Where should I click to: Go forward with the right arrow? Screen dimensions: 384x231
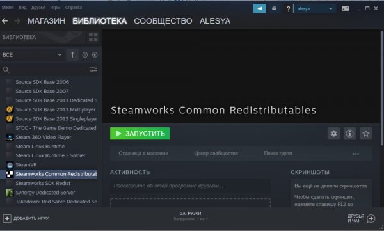click(x=17, y=21)
